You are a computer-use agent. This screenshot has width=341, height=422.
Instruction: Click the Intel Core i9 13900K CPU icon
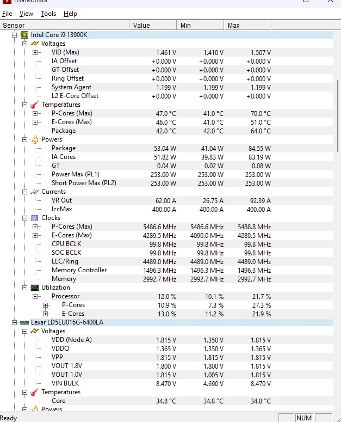pyautogui.click(x=24, y=35)
